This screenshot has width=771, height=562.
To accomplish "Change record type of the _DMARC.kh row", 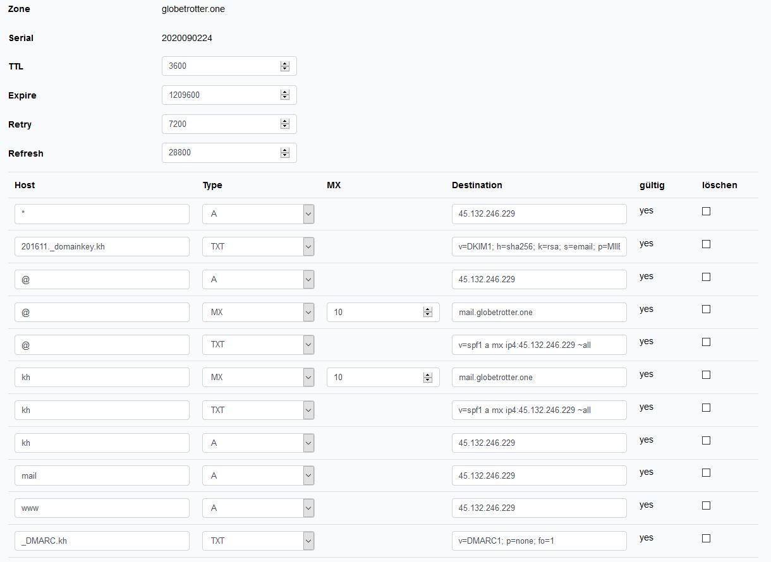I will (308, 541).
